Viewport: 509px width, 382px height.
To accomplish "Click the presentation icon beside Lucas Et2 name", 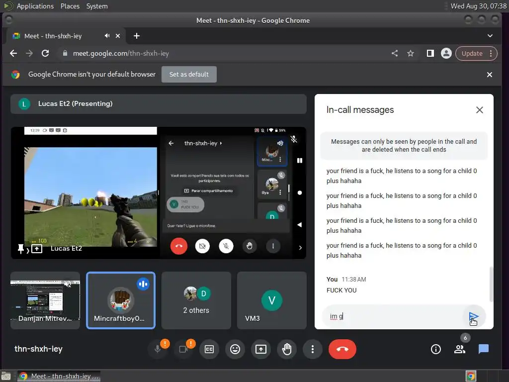I will click(37, 249).
